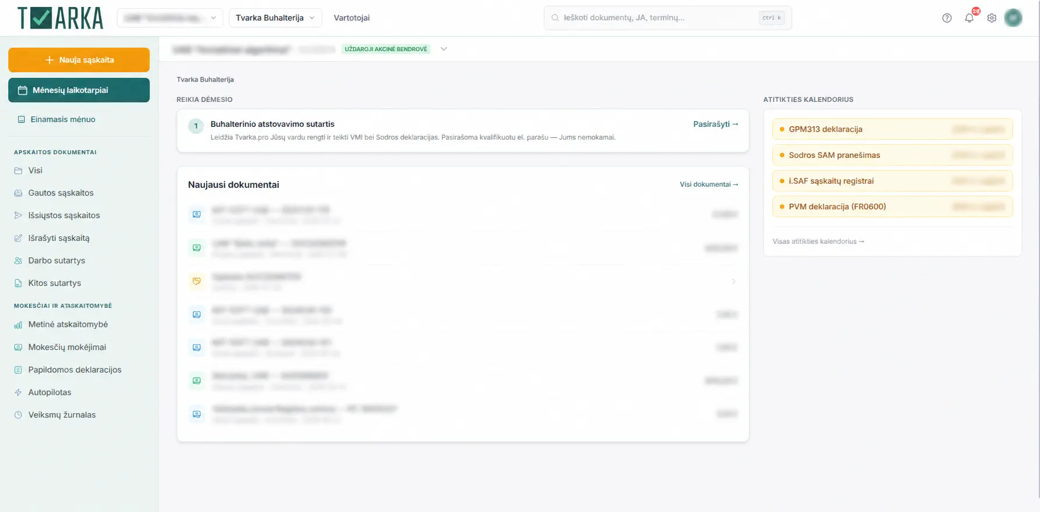Click the Tvarka Buhalterija breadcrumb

205,80
